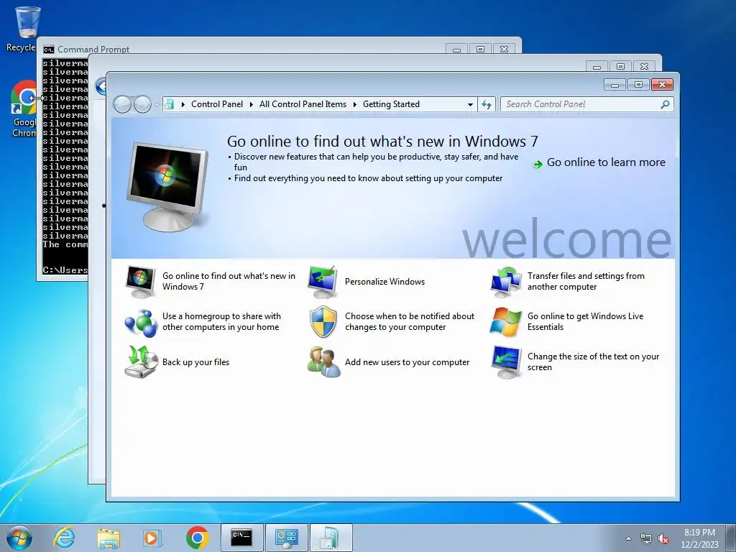
Task: Switch to the Control Panel taskbar button
Action: tap(286, 538)
